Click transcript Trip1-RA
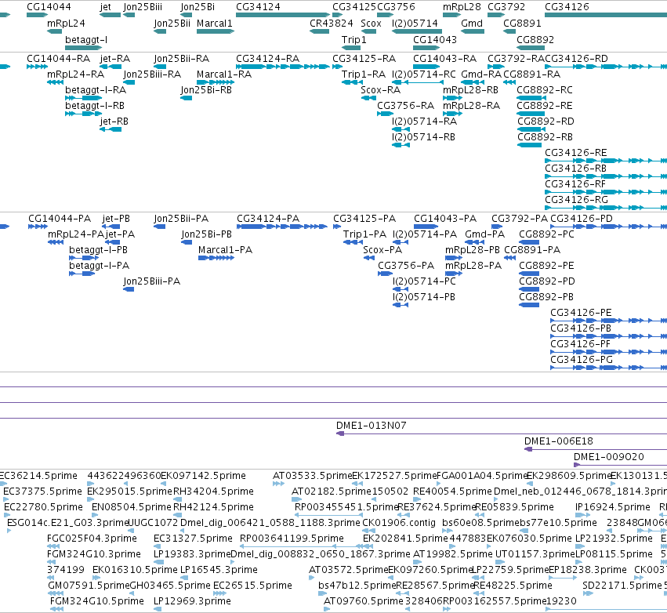 tap(363, 74)
